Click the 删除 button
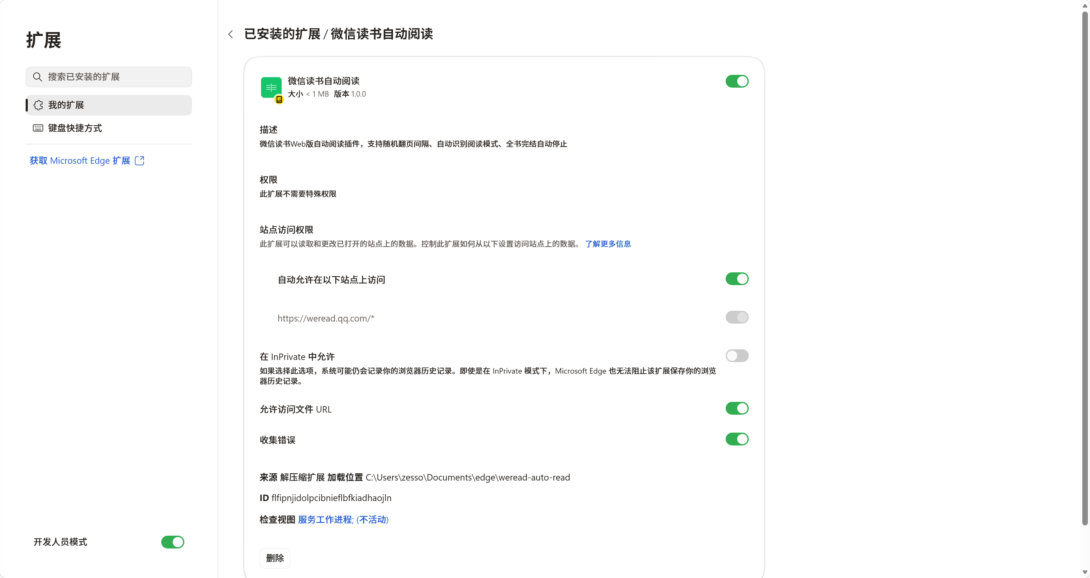Screen dimensions: 1090x578 (x=275, y=558)
